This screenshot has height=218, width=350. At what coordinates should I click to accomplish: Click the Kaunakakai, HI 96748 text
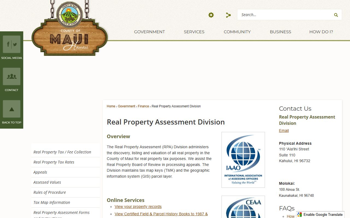coord(296,195)
